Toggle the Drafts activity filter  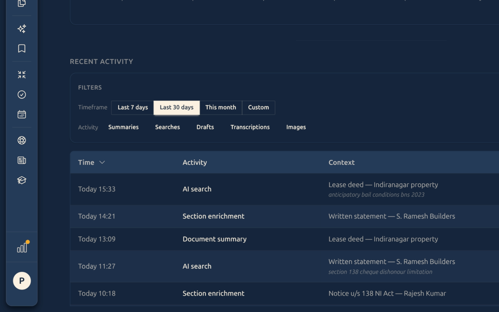(205, 127)
